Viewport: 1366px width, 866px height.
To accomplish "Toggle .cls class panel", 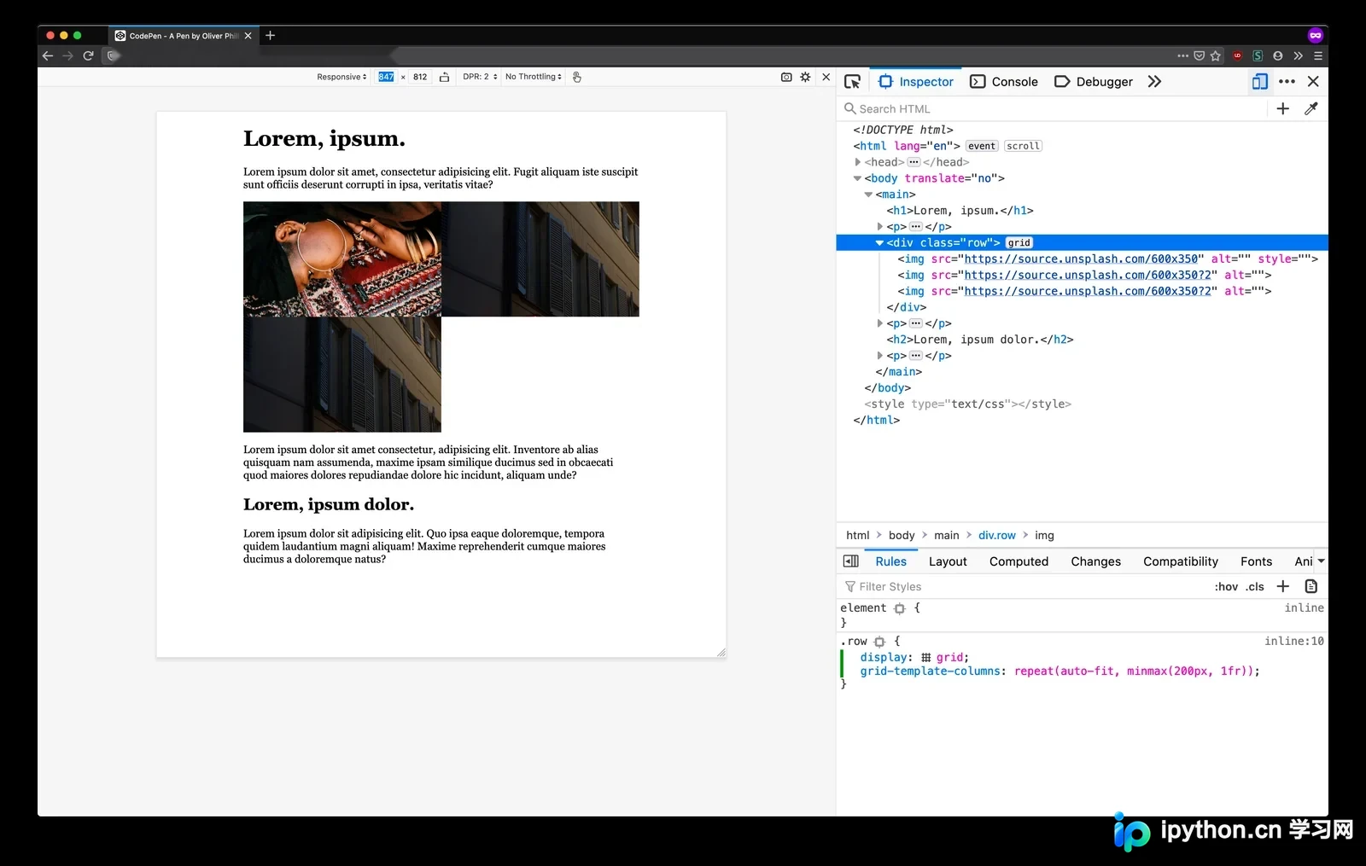I will 1254,586.
